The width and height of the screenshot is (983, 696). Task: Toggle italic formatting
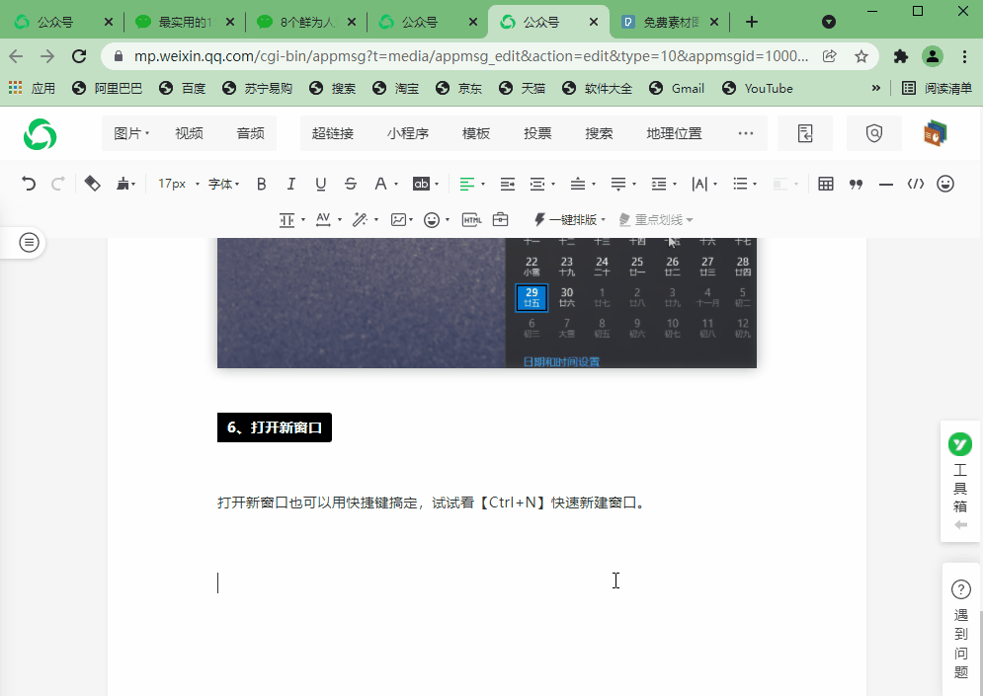point(290,184)
